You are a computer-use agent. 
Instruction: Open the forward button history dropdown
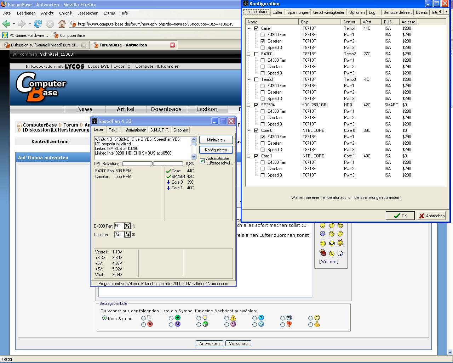(x=30, y=24)
